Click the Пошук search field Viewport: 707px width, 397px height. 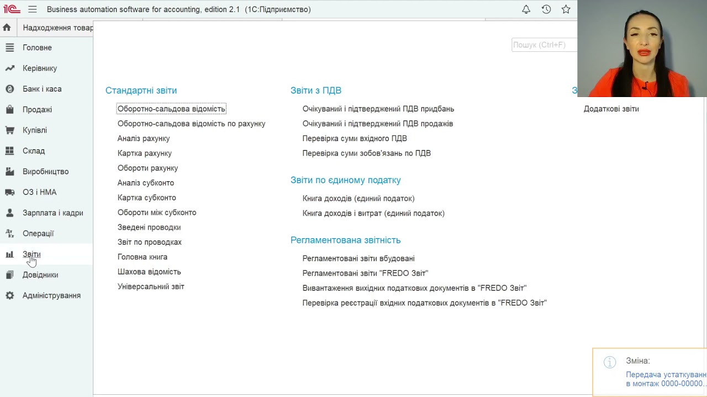click(544, 45)
